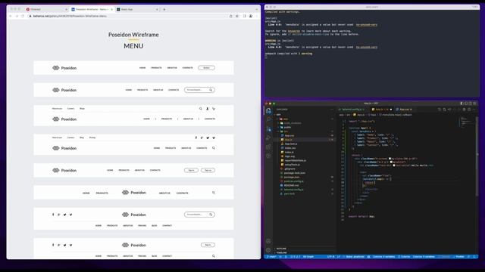Click the white color swatch before text-white in code
The width and height of the screenshot is (485, 272).
pyautogui.click(x=394, y=165)
